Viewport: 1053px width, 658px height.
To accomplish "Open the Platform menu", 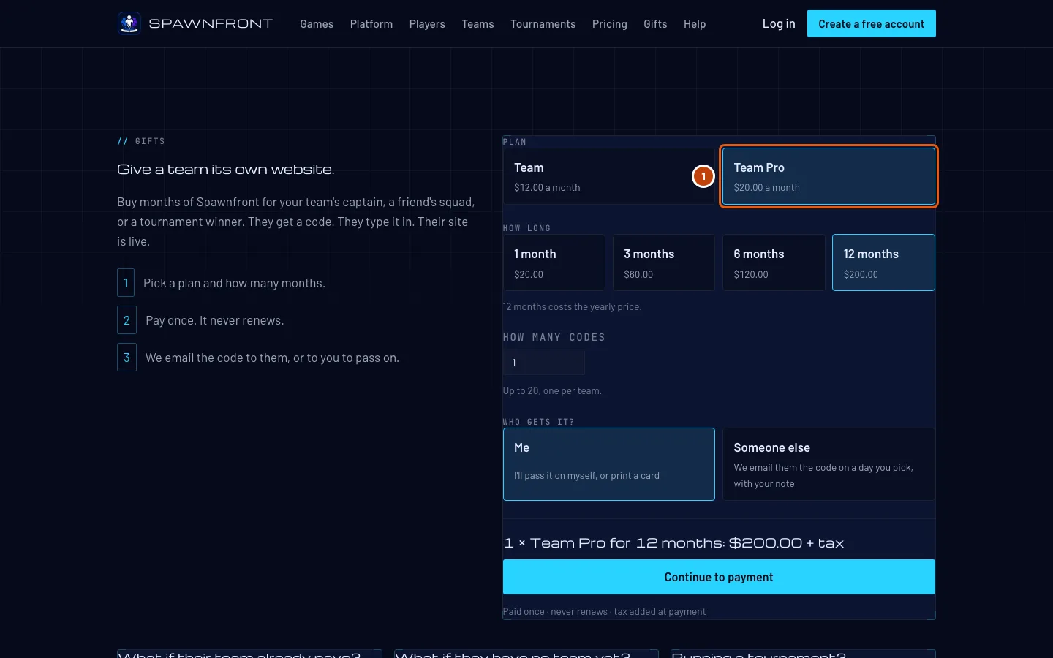I will [371, 24].
